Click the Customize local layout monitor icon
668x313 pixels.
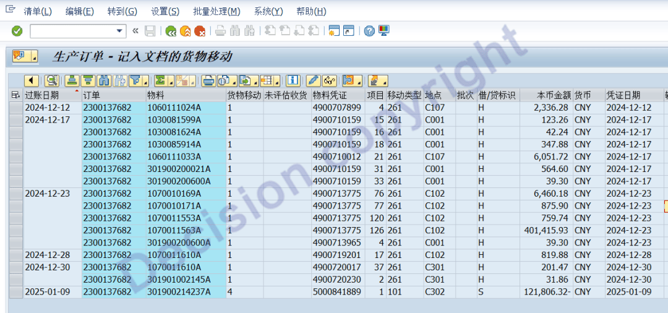coord(384,31)
